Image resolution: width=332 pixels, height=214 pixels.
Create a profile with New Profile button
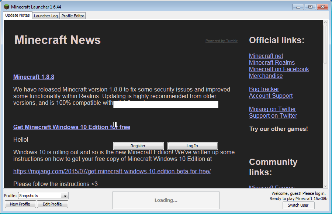pos(20,204)
